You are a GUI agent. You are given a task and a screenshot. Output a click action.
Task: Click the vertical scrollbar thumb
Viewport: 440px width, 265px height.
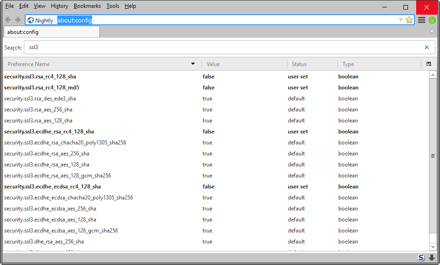[433, 156]
